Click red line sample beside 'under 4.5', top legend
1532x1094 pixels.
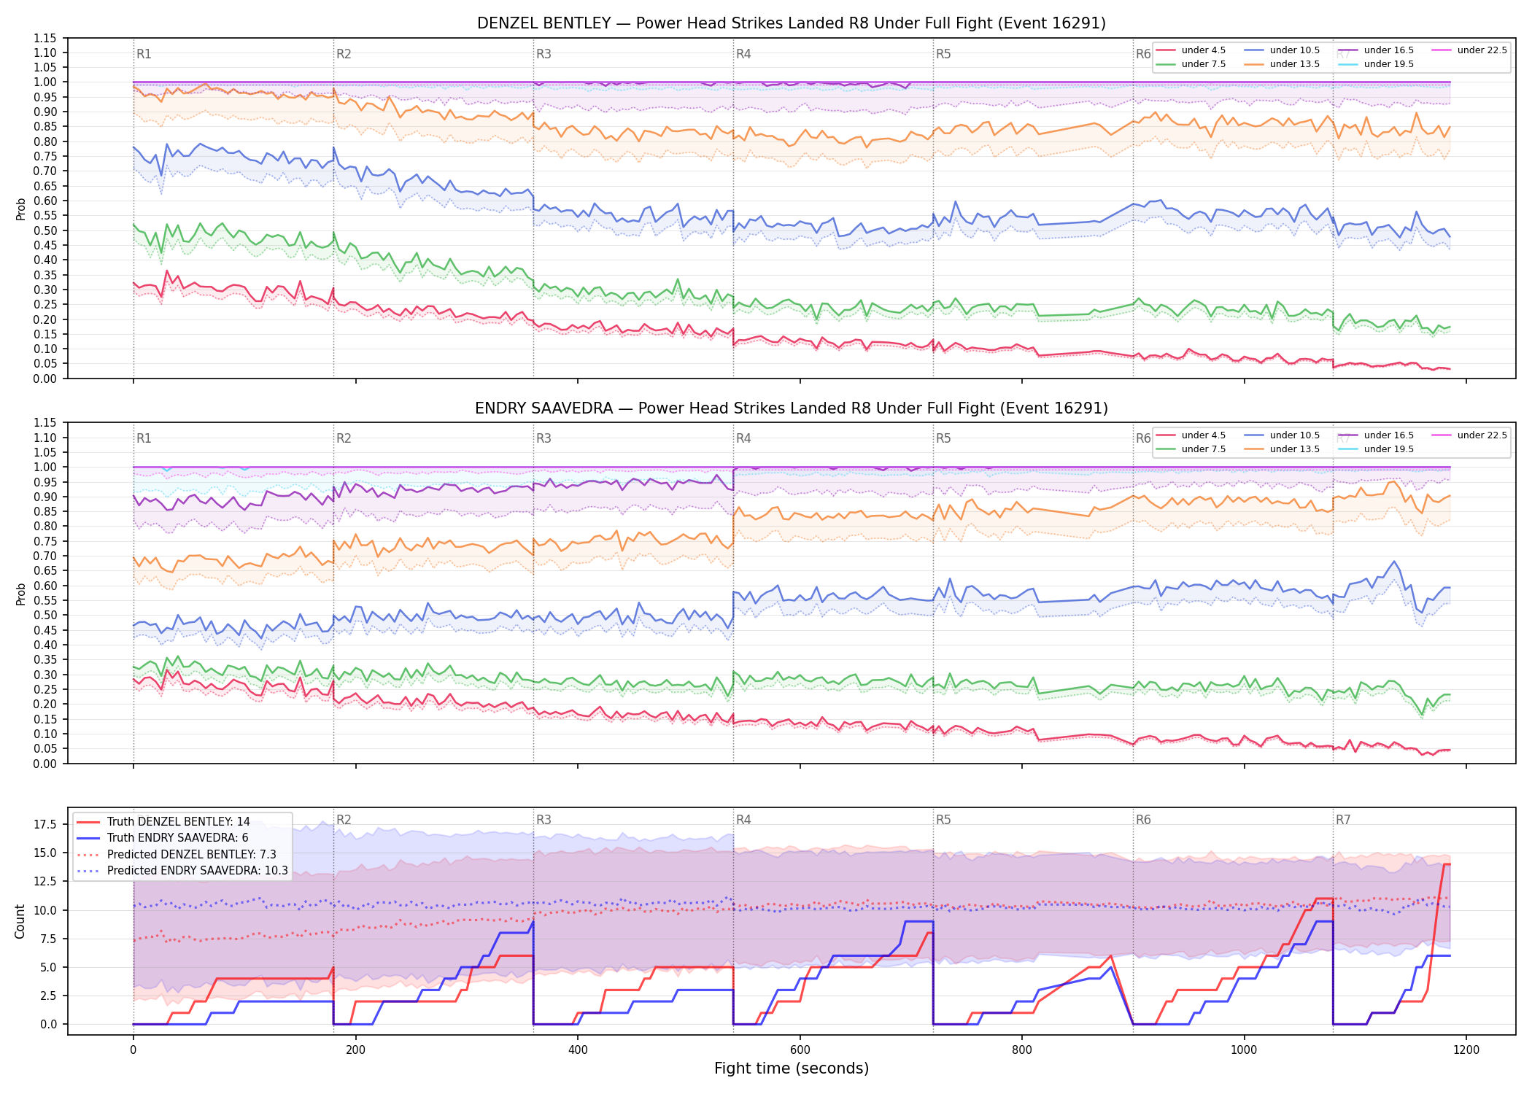pos(1166,50)
